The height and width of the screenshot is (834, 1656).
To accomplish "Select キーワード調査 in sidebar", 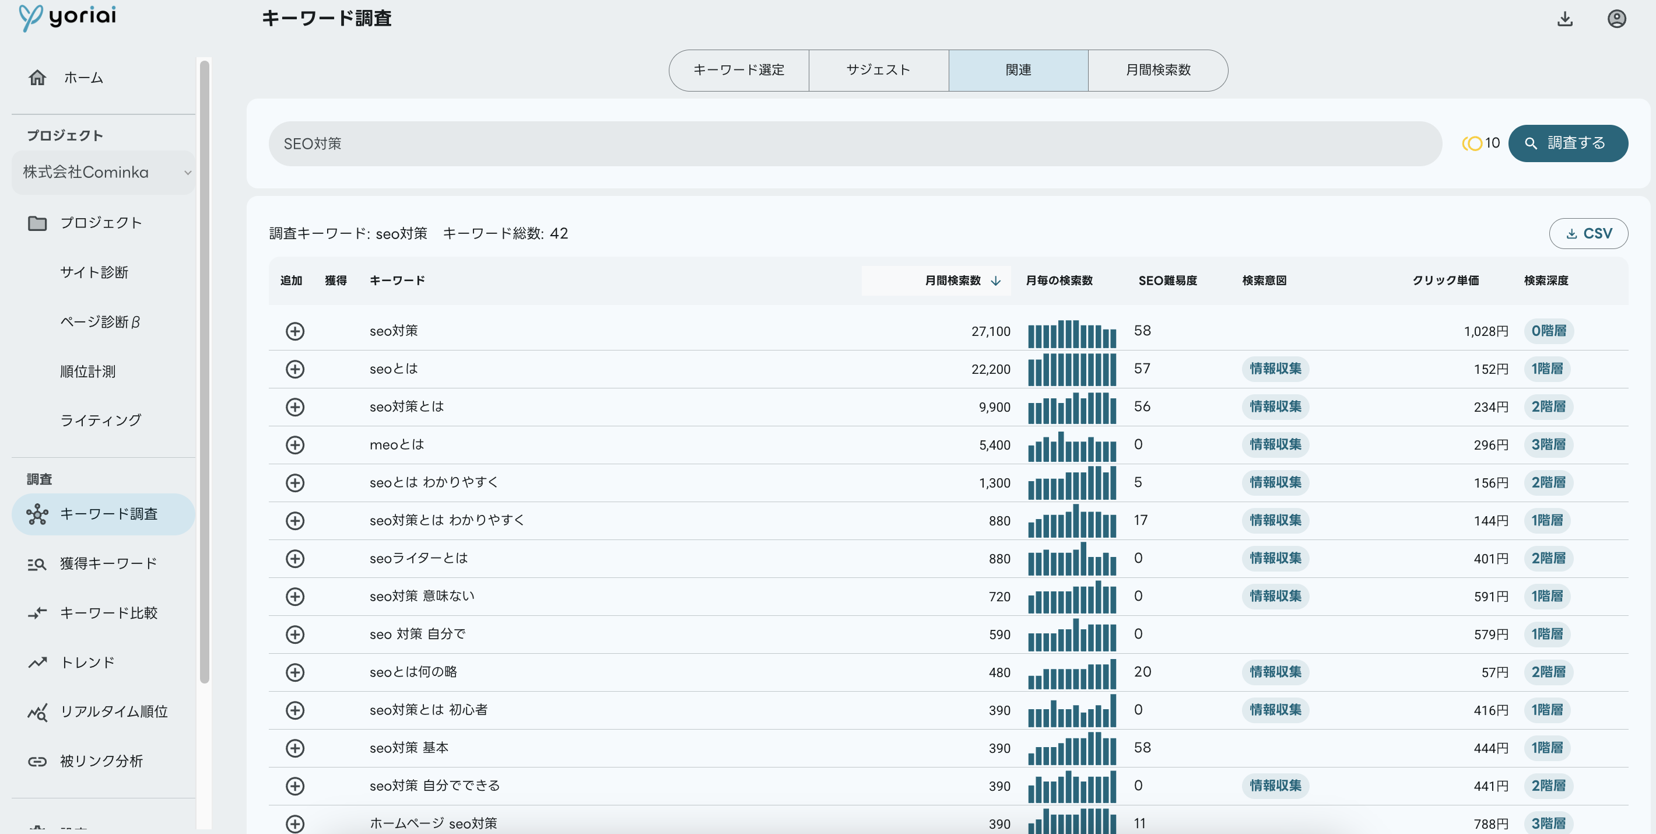I will click(103, 514).
